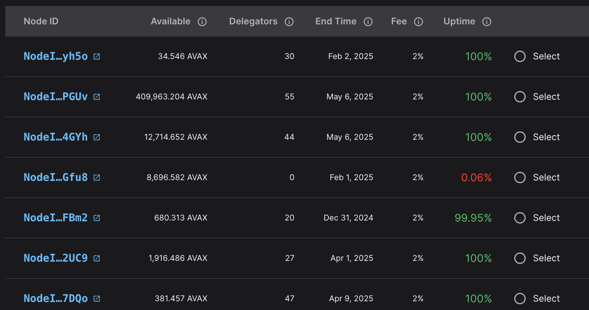This screenshot has height=310, width=589.
Task: Click the Delegators column header label
Action: [x=253, y=21]
